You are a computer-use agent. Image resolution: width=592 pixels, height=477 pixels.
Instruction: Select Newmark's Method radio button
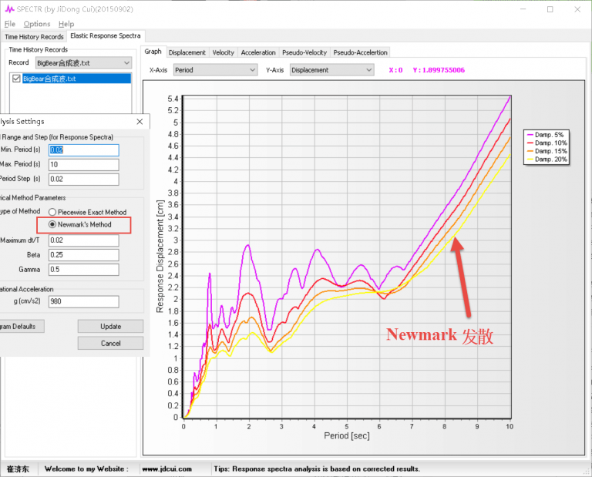[52, 224]
